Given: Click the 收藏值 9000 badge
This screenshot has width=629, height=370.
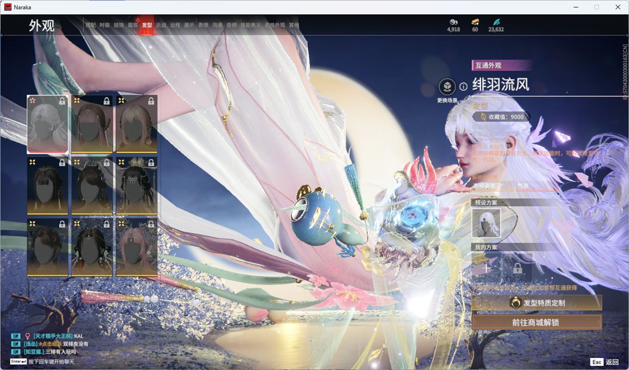Looking at the screenshot, I should click(x=501, y=117).
